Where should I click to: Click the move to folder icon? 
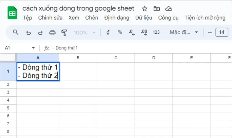click(157, 9)
